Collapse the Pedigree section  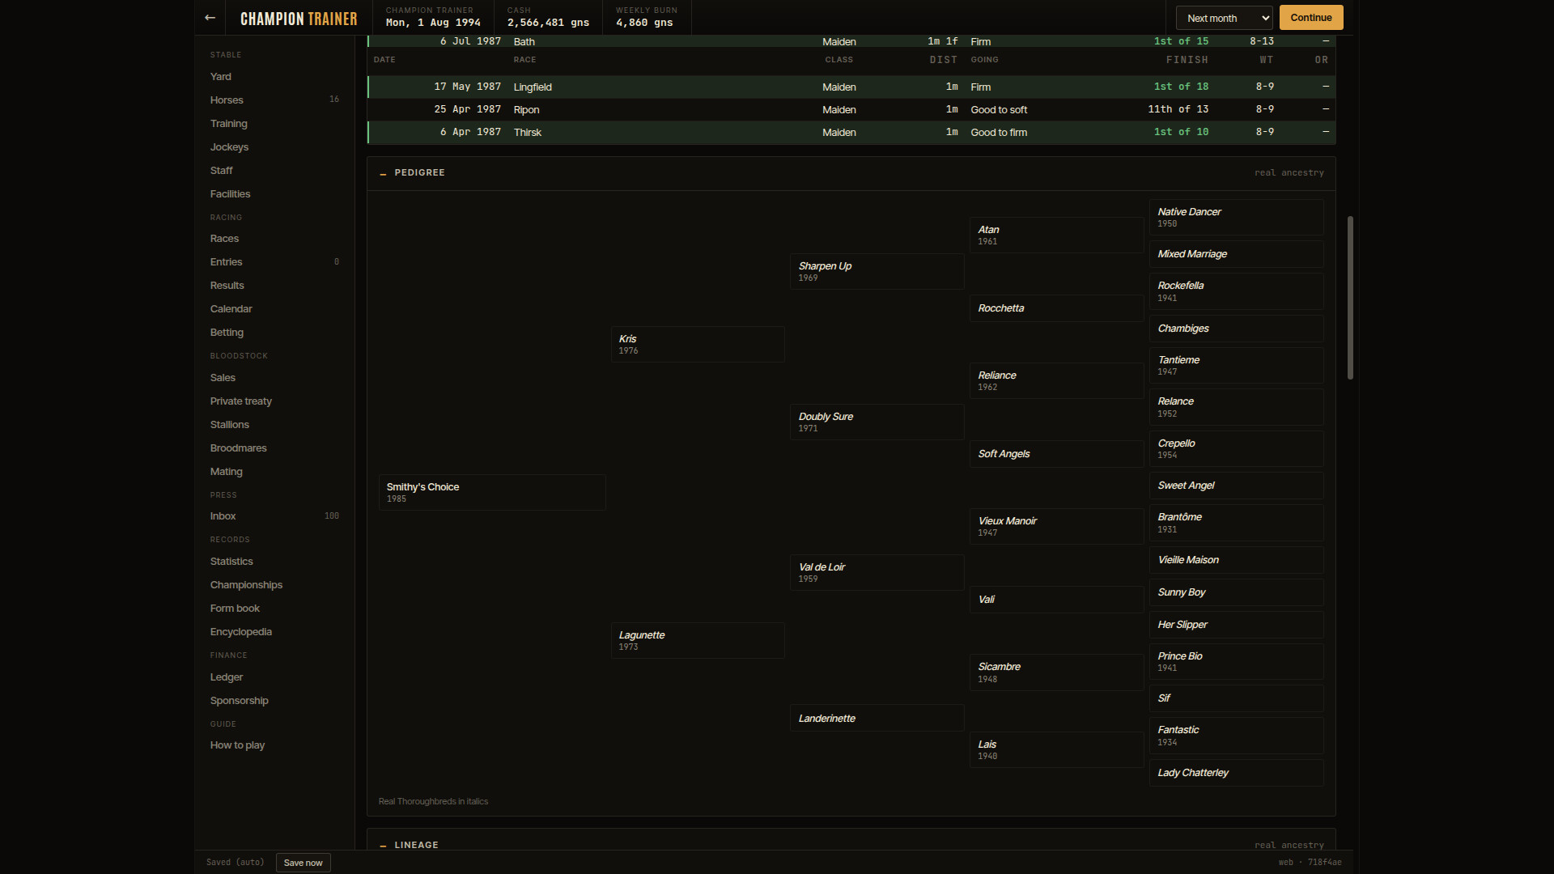click(383, 173)
